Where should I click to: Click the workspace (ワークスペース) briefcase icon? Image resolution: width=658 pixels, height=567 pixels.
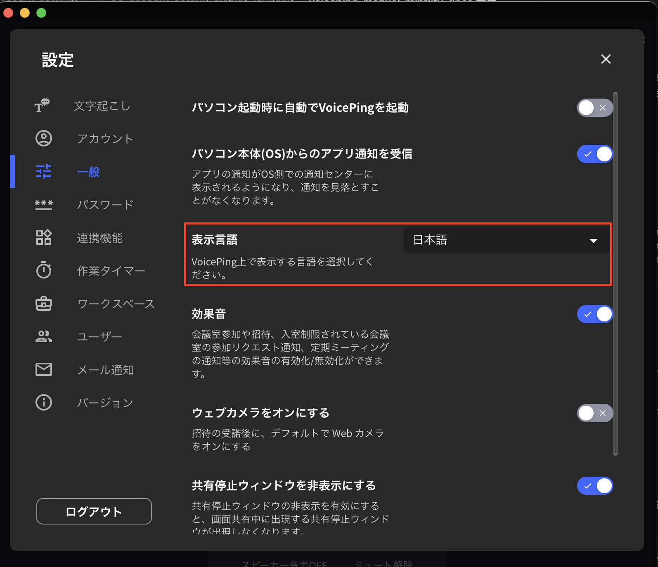point(44,304)
